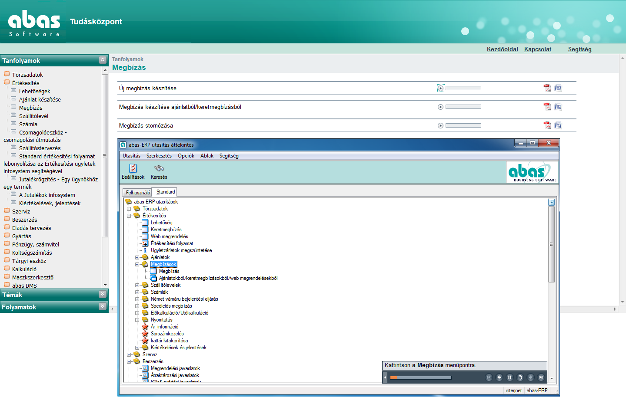Jump to first step in the player

pyautogui.click(x=489, y=377)
